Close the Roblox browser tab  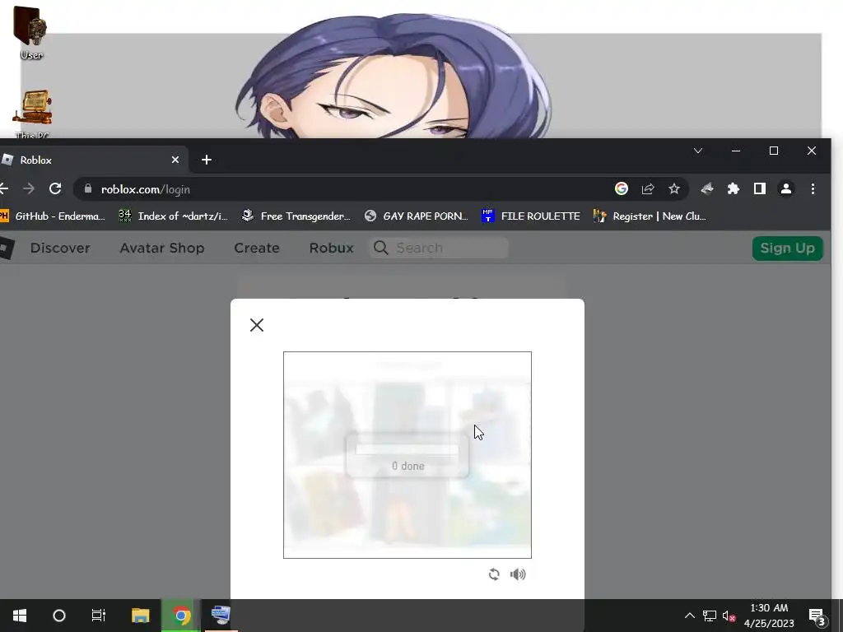pos(175,160)
